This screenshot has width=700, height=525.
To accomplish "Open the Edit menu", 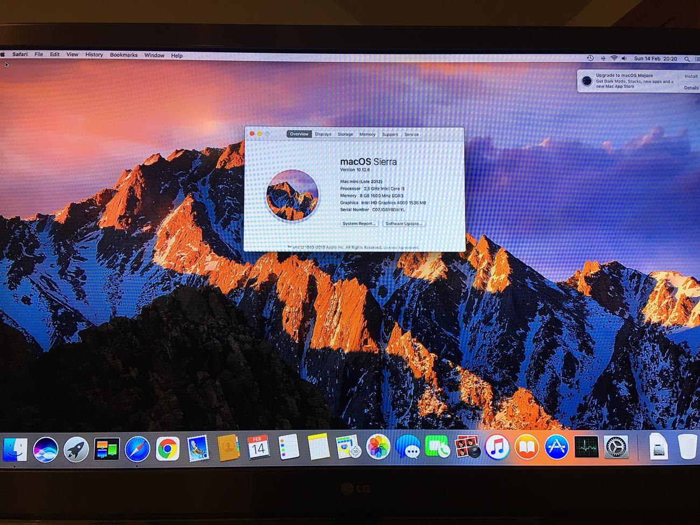I will pos(55,54).
